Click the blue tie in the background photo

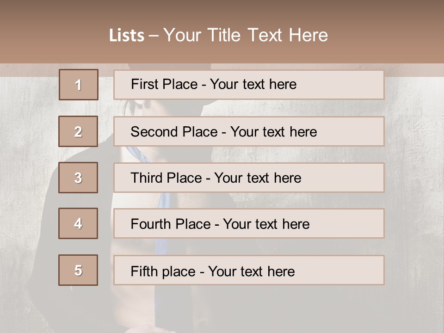[x=163, y=200]
